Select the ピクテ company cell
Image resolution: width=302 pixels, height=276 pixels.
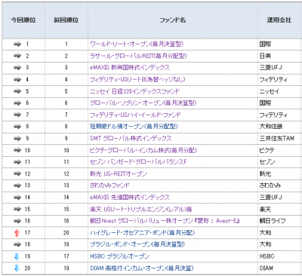(279, 150)
